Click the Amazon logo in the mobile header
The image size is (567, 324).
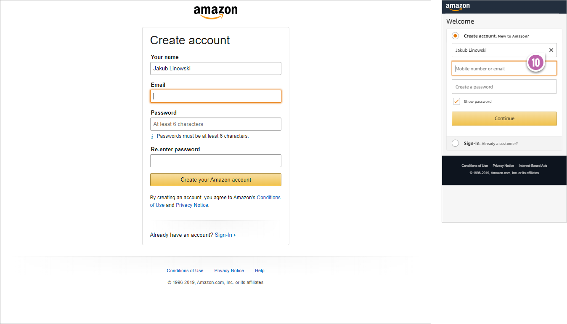coord(458,7)
